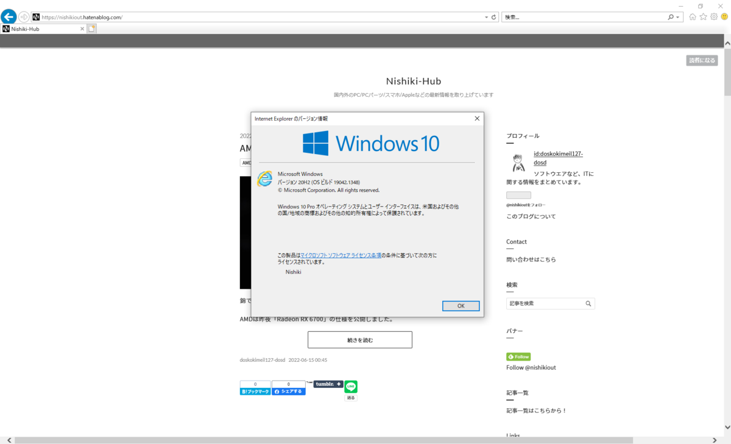731x444 pixels.
Task: Open 記事一覧はこちらから！ link
Action: pos(536,411)
